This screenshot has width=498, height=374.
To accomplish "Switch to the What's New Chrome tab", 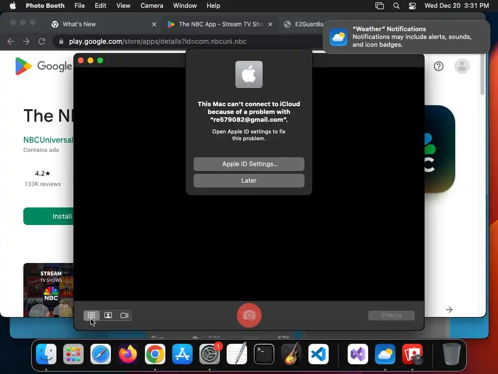I will [x=103, y=24].
